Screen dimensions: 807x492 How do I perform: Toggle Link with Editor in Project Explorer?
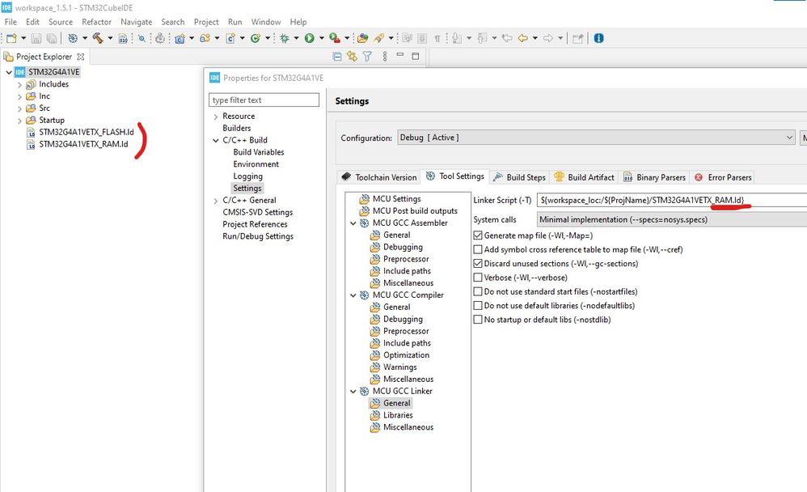[x=352, y=56]
